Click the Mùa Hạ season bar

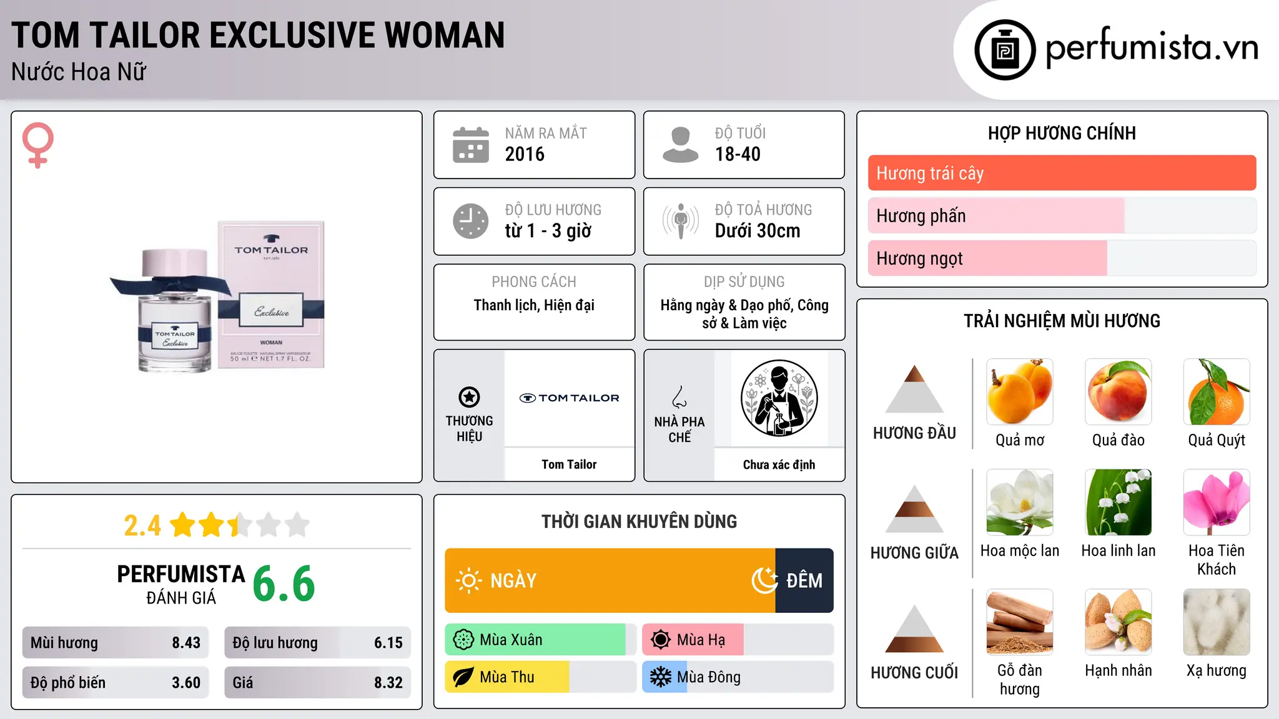[x=738, y=640]
